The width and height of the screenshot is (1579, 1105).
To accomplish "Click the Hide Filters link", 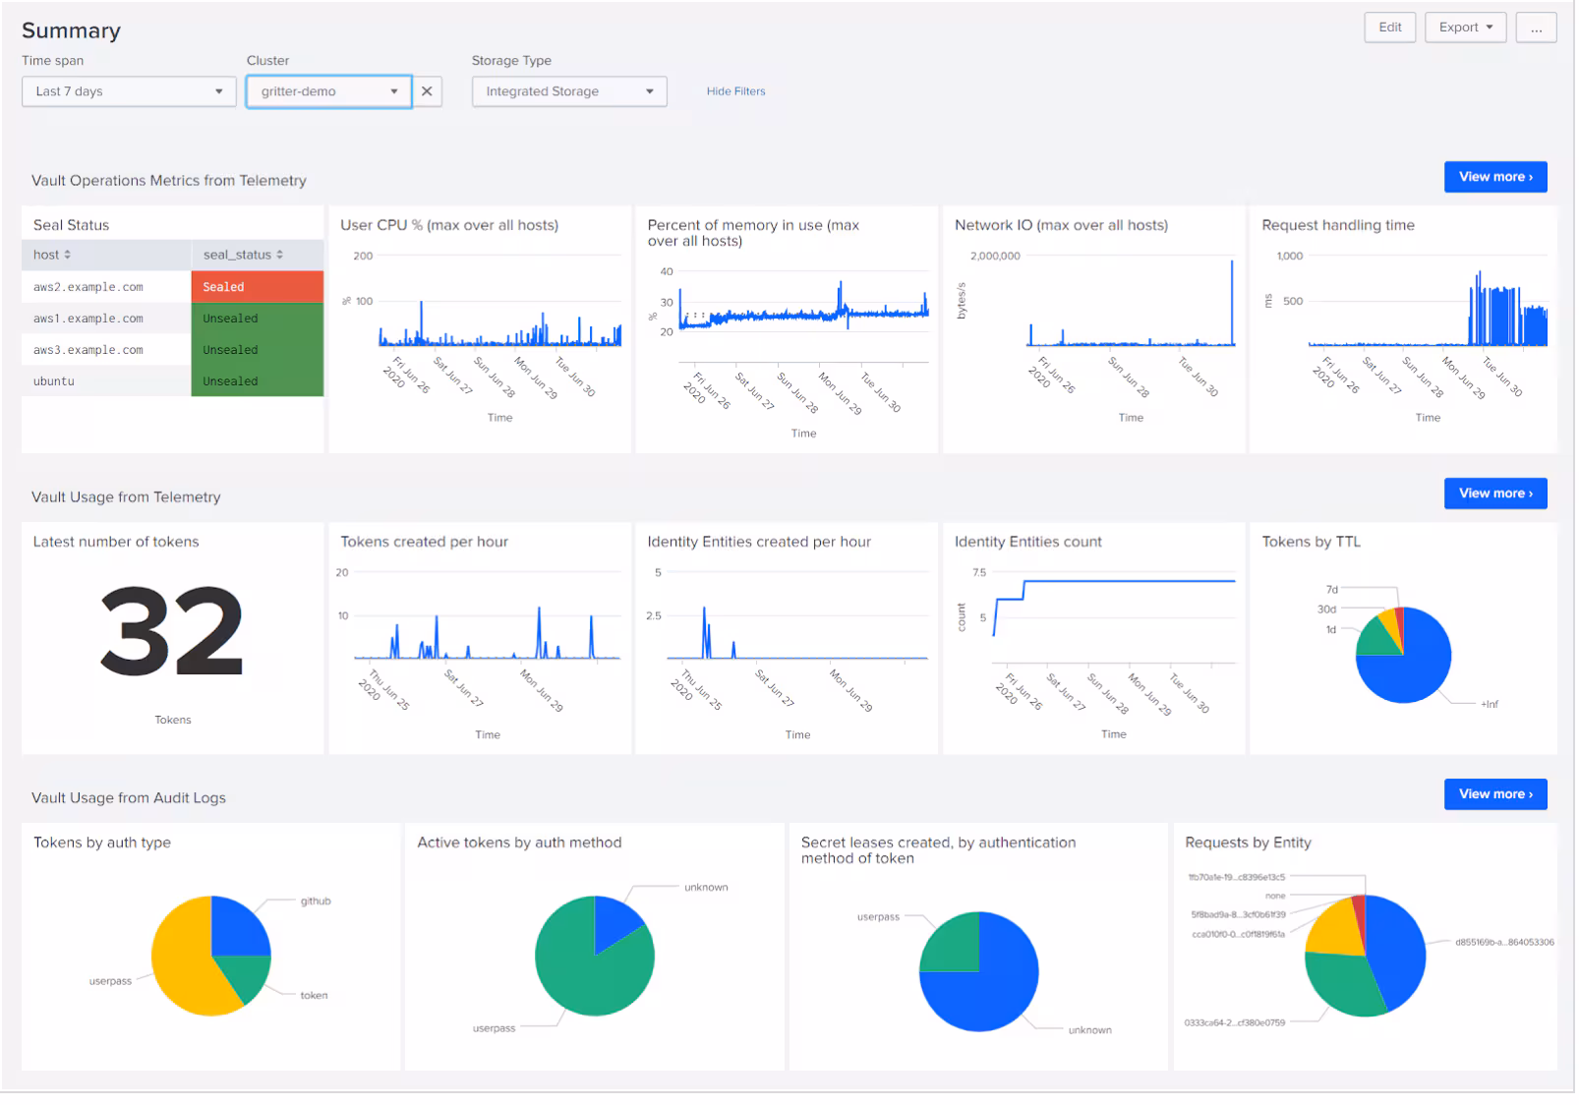I will click(x=735, y=91).
